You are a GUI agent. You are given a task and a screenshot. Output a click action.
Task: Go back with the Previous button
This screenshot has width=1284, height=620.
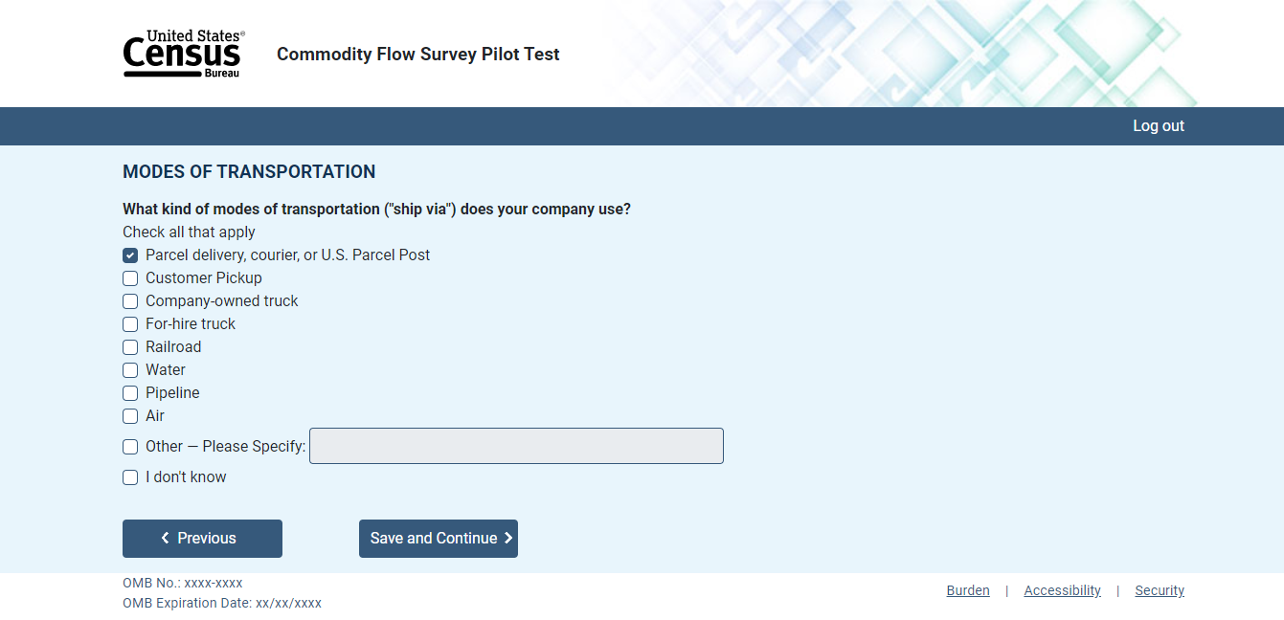click(x=202, y=539)
